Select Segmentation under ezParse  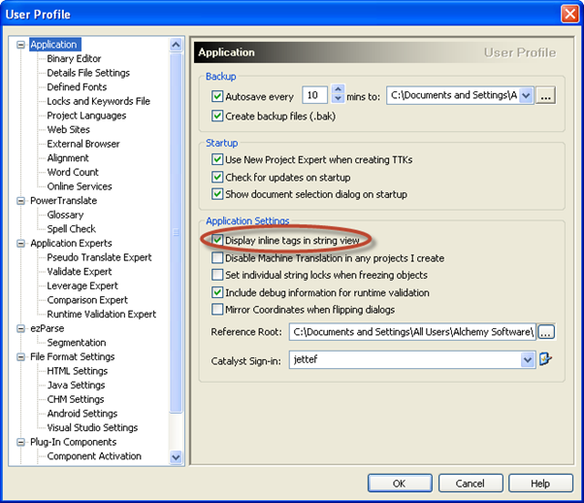tap(77, 343)
